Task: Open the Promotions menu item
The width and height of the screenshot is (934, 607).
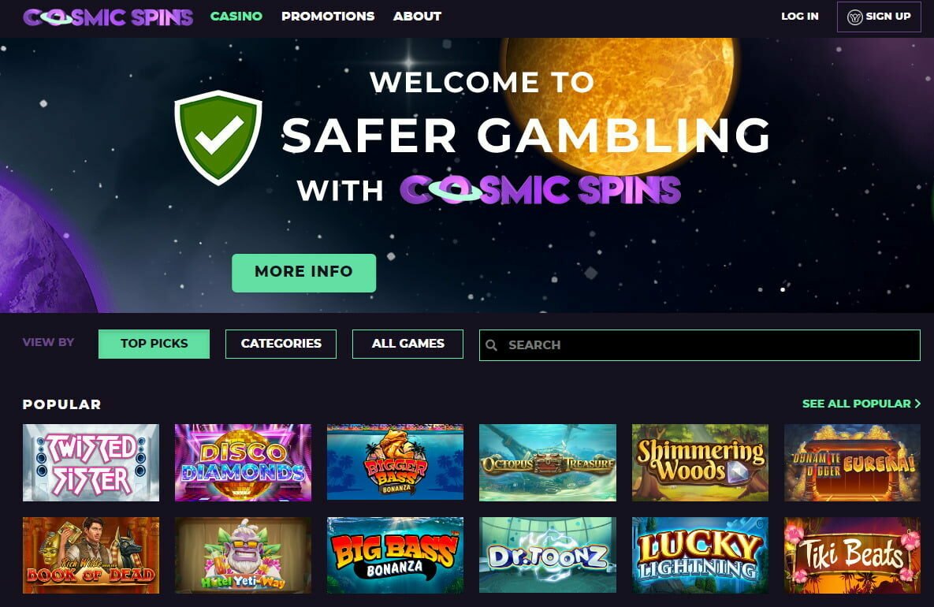Action: click(328, 16)
